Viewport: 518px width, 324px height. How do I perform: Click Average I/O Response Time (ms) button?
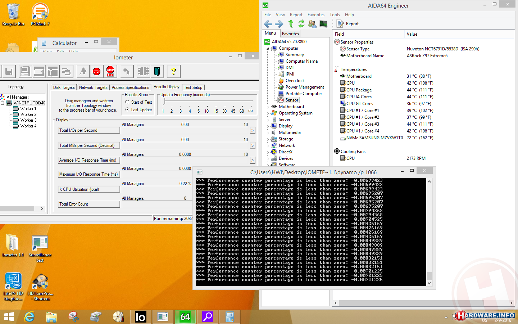click(89, 160)
